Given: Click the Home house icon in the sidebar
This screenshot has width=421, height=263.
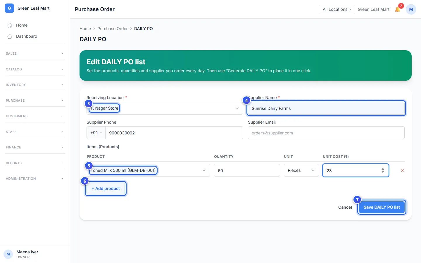Looking at the screenshot, I should [10, 25].
